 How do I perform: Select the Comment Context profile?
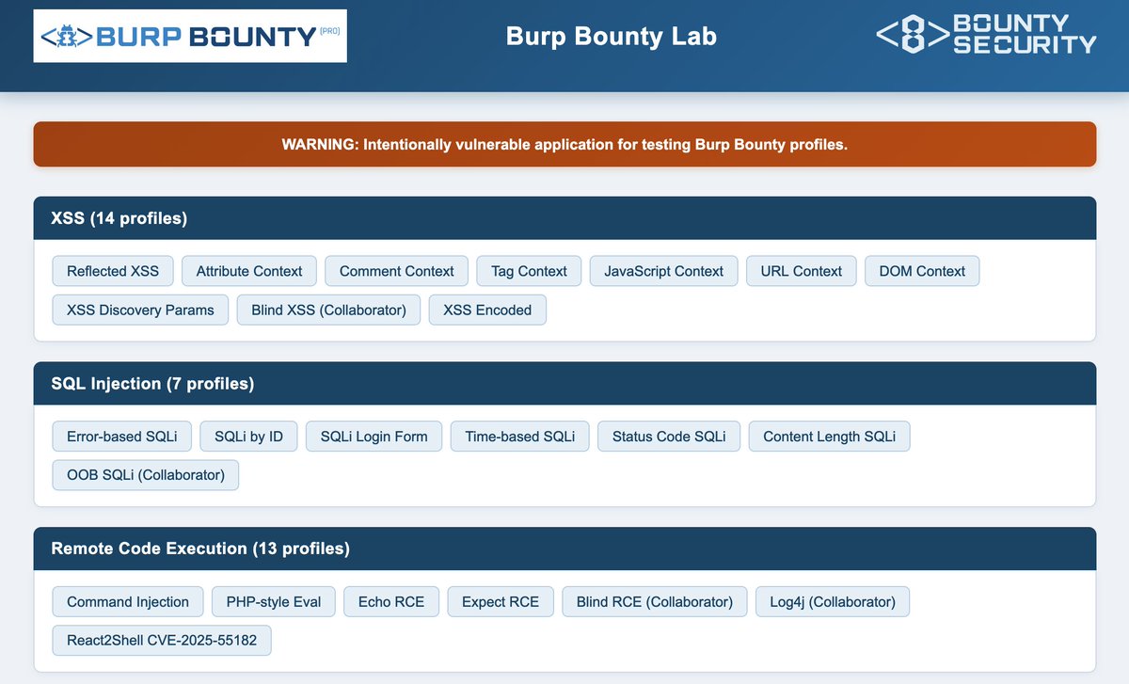(396, 270)
